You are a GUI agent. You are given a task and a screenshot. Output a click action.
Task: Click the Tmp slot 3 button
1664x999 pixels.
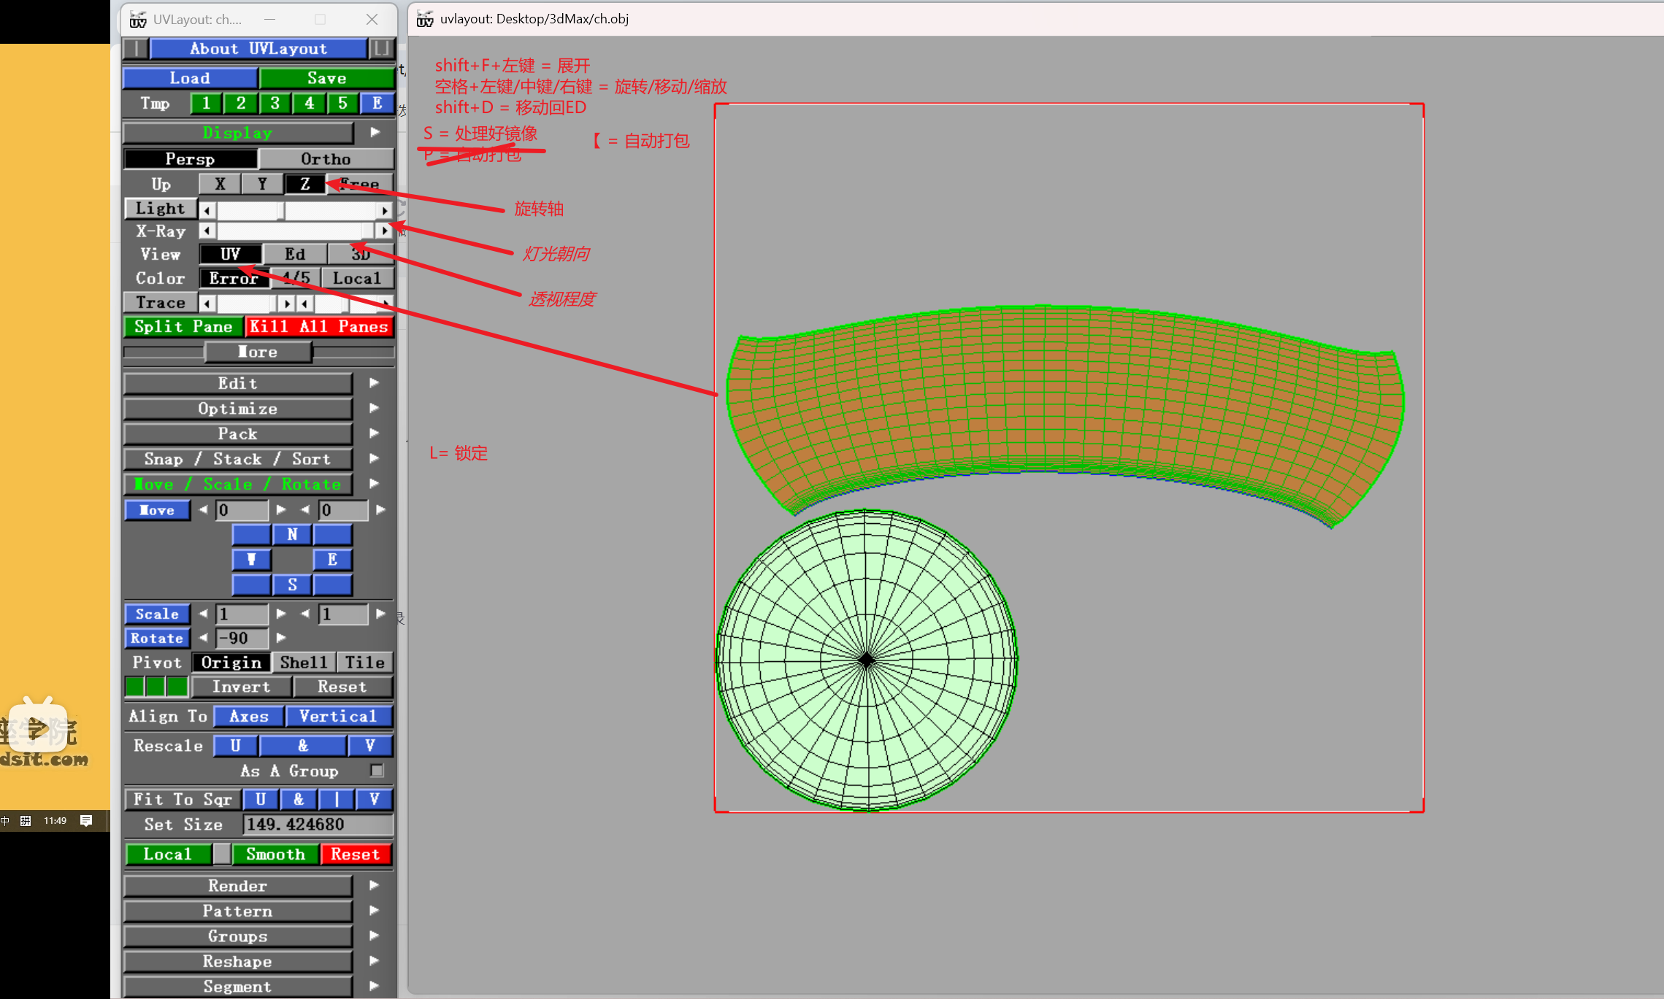[x=275, y=104]
